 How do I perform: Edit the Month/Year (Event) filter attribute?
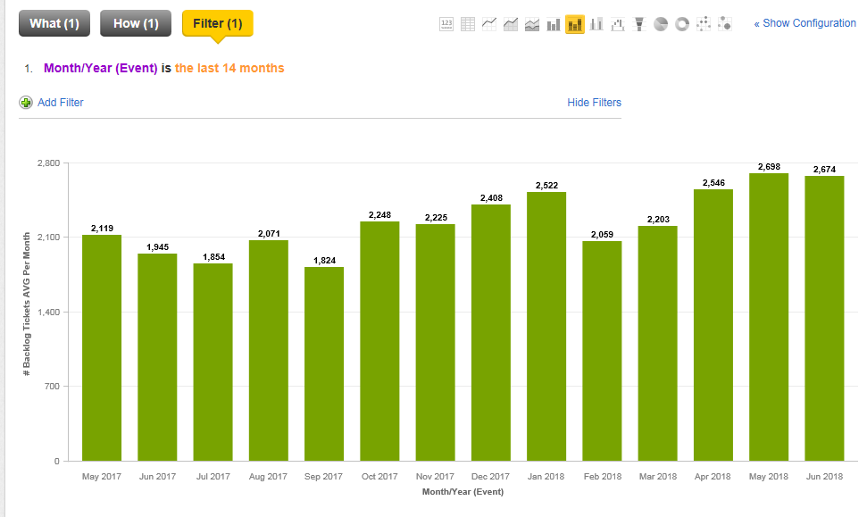100,68
